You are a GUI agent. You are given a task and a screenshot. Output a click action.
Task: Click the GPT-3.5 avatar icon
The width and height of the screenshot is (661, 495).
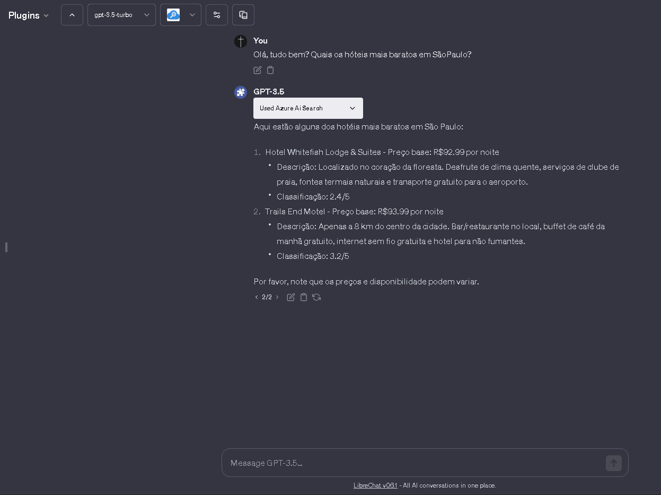241,92
